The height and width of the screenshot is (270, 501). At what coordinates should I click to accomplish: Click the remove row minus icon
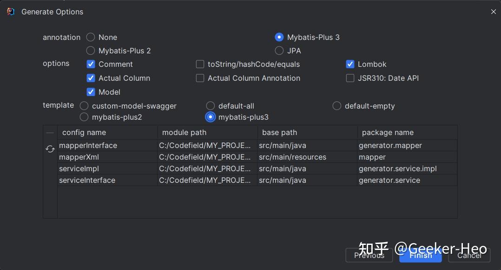[50, 133]
